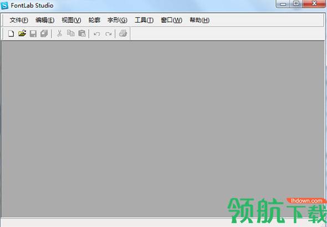
Task: Open the 视图(V) menu
Action: 71,20
